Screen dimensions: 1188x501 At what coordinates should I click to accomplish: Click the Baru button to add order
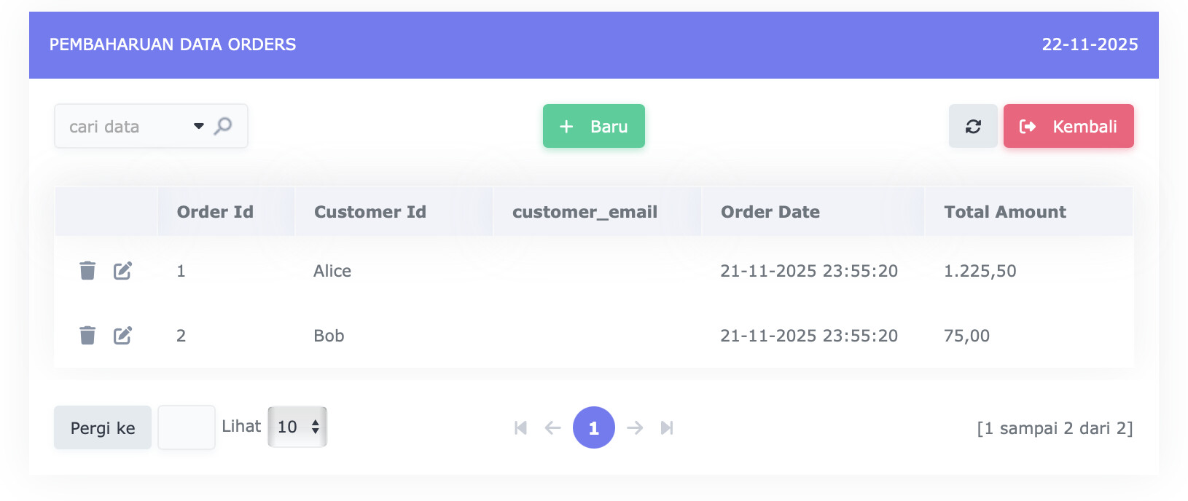coord(593,127)
